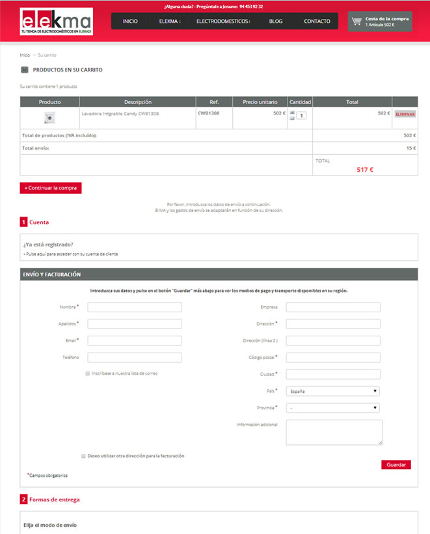
Task: Focus the Código postal input field
Action: tap(333, 357)
